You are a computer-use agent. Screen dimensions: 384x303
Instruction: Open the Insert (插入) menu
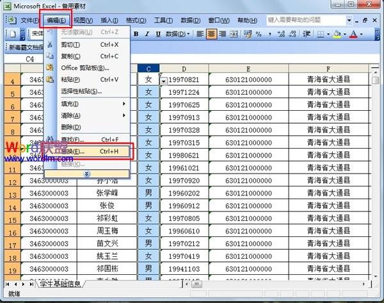(109, 20)
